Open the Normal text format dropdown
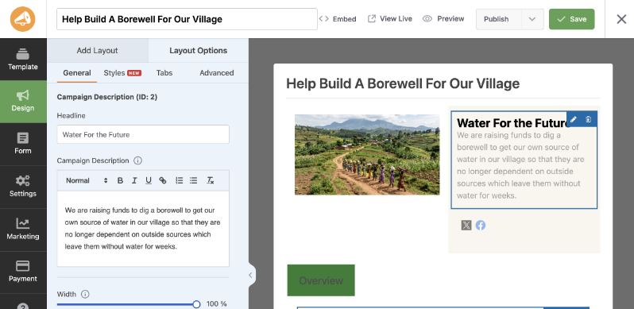The image size is (634, 309). pos(87,180)
